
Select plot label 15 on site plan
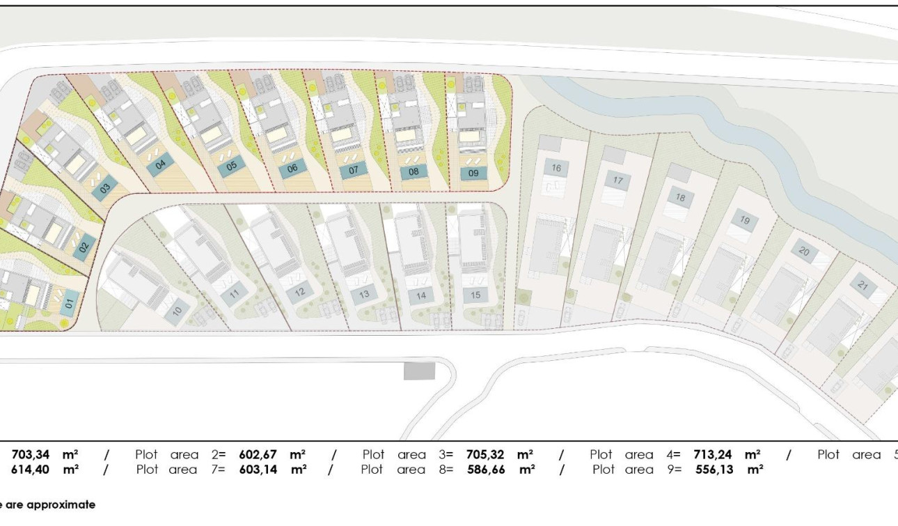click(475, 295)
